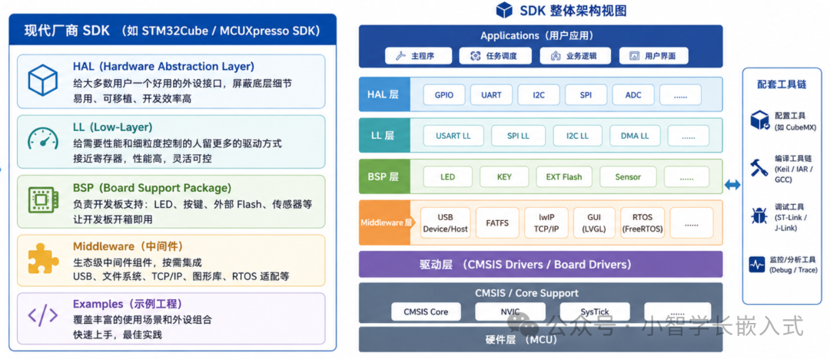
Task: Click the NVIC box
Action: 510,311
